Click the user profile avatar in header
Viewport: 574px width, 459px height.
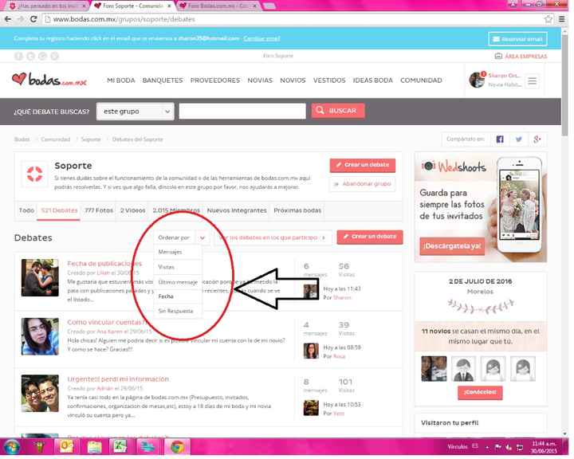477,80
